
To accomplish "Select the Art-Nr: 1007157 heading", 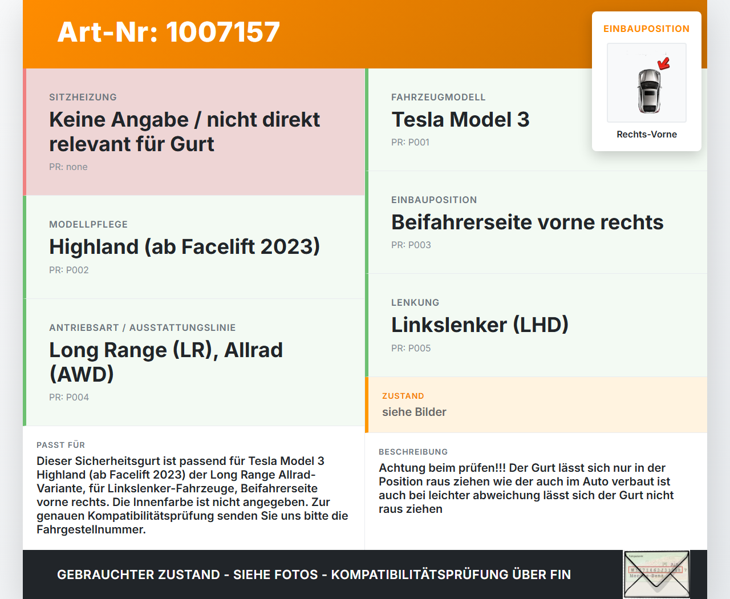I will (169, 32).
